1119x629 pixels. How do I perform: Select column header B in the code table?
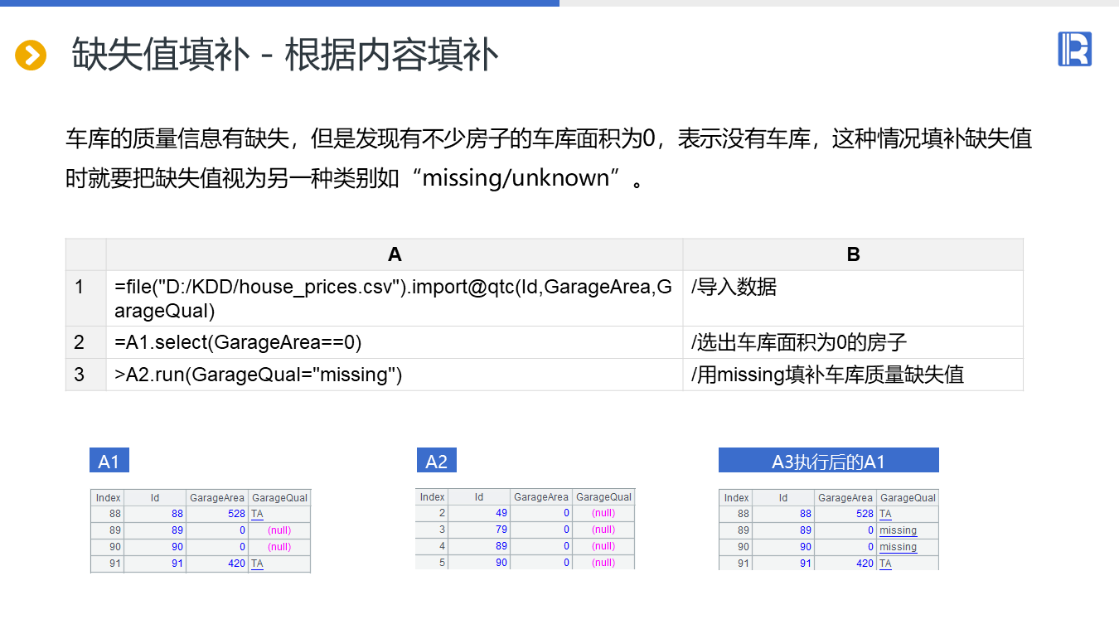(853, 254)
